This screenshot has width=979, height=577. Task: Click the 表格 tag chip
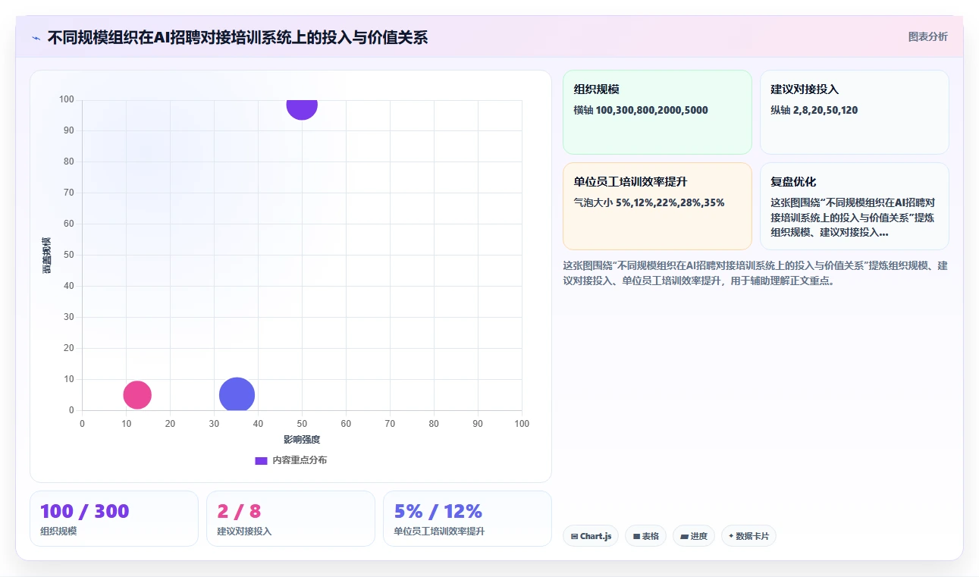pyautogui.click(x=646, y=536)
